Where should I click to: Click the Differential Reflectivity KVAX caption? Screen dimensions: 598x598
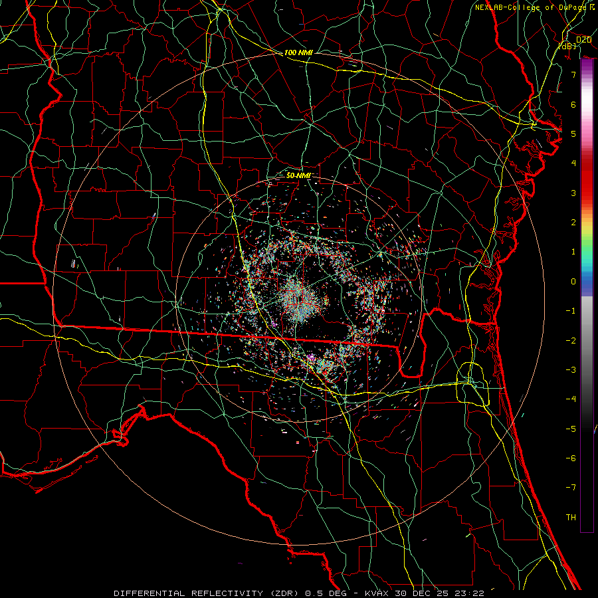coord(298,593)
